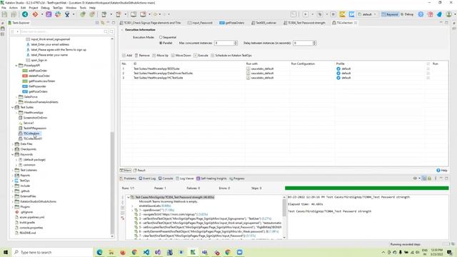
Task: Click the Stop execution toolbar button
Action: click(x=333, y=14)
